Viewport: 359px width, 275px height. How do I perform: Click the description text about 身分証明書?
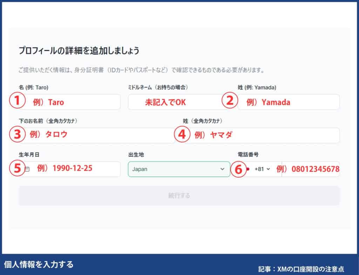pos(142,70)
